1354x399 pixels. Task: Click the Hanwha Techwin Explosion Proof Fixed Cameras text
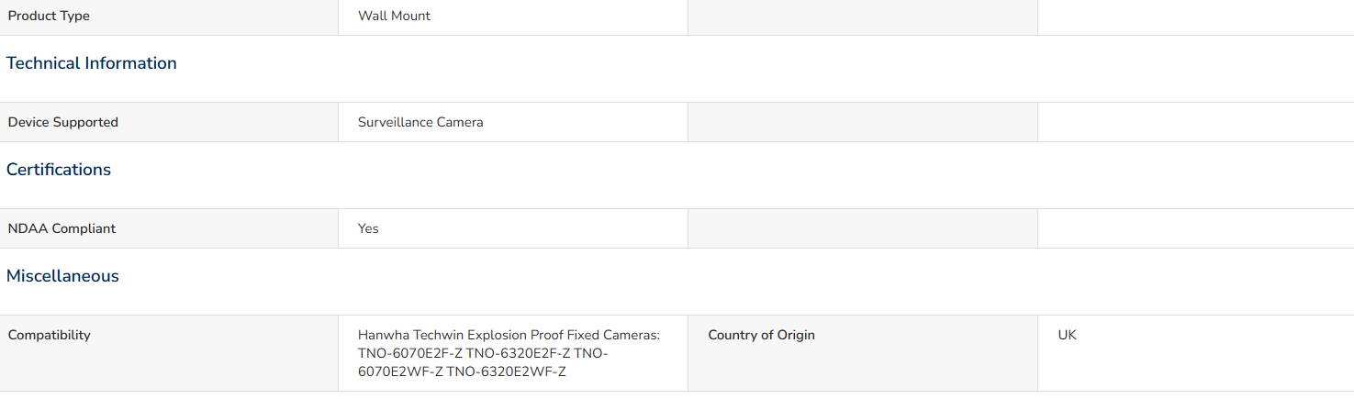point(509,335)
